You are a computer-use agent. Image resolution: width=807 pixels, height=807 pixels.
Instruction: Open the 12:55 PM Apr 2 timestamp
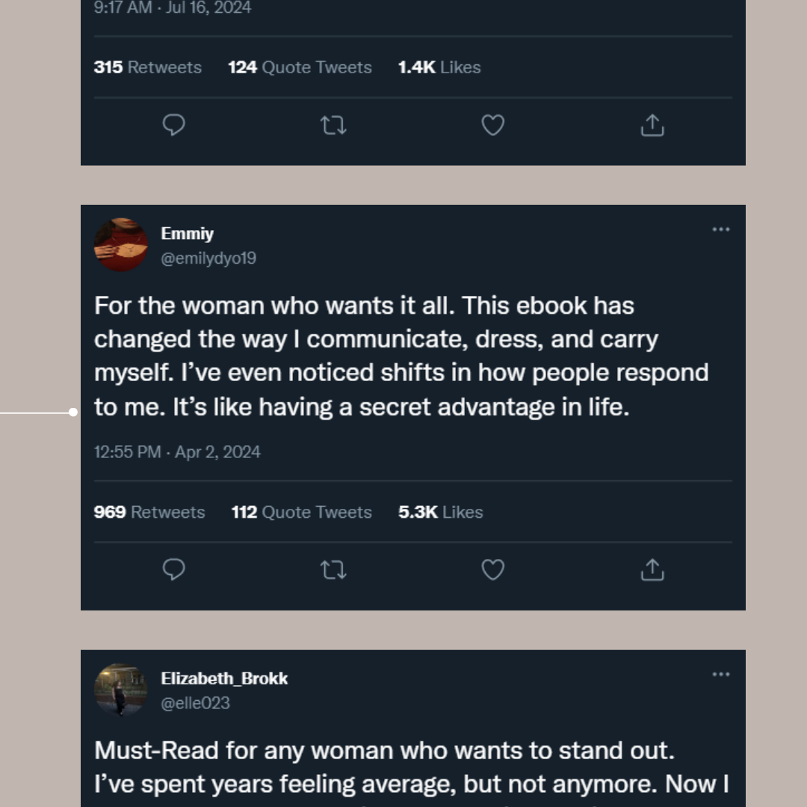(x=177, y=452)
